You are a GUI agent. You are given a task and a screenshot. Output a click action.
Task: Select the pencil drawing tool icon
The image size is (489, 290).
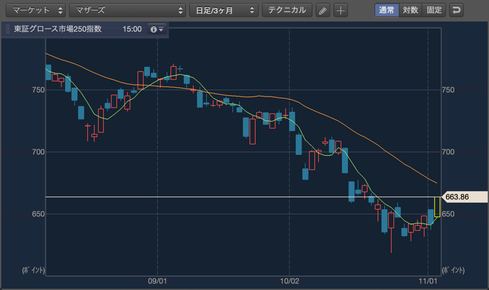coord(323,10)
